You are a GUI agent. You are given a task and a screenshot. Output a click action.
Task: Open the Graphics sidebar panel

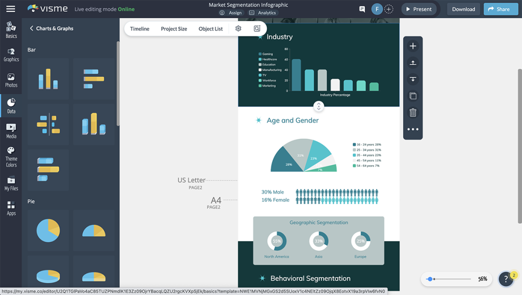tap(11, 55)
